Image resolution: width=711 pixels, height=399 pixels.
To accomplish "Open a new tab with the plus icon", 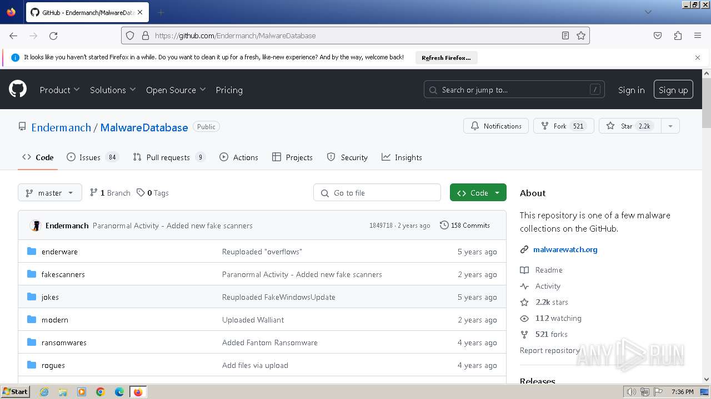I will [x=161, y=12].
